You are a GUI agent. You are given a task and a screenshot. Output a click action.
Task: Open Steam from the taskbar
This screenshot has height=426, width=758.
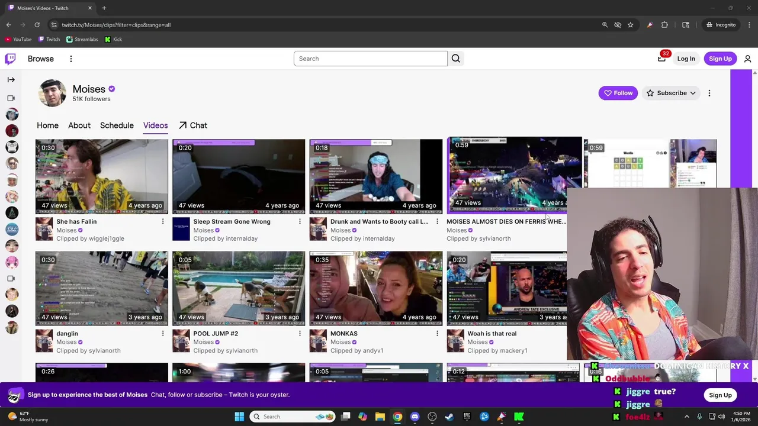coord(449,417)
